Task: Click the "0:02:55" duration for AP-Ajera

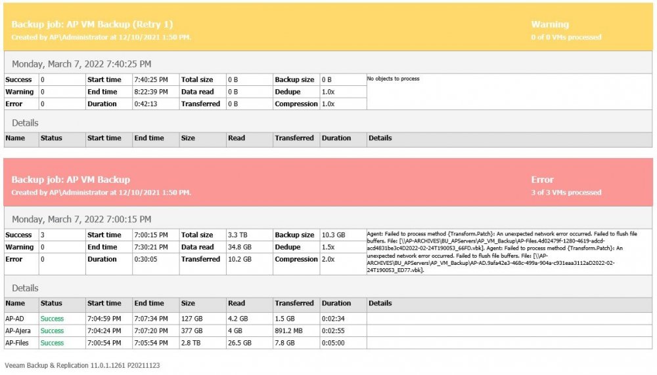Action: click(x=333, y=330)
